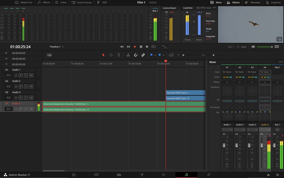
Task: Enable the Link clips tool
Action: [x=144, y=55]
